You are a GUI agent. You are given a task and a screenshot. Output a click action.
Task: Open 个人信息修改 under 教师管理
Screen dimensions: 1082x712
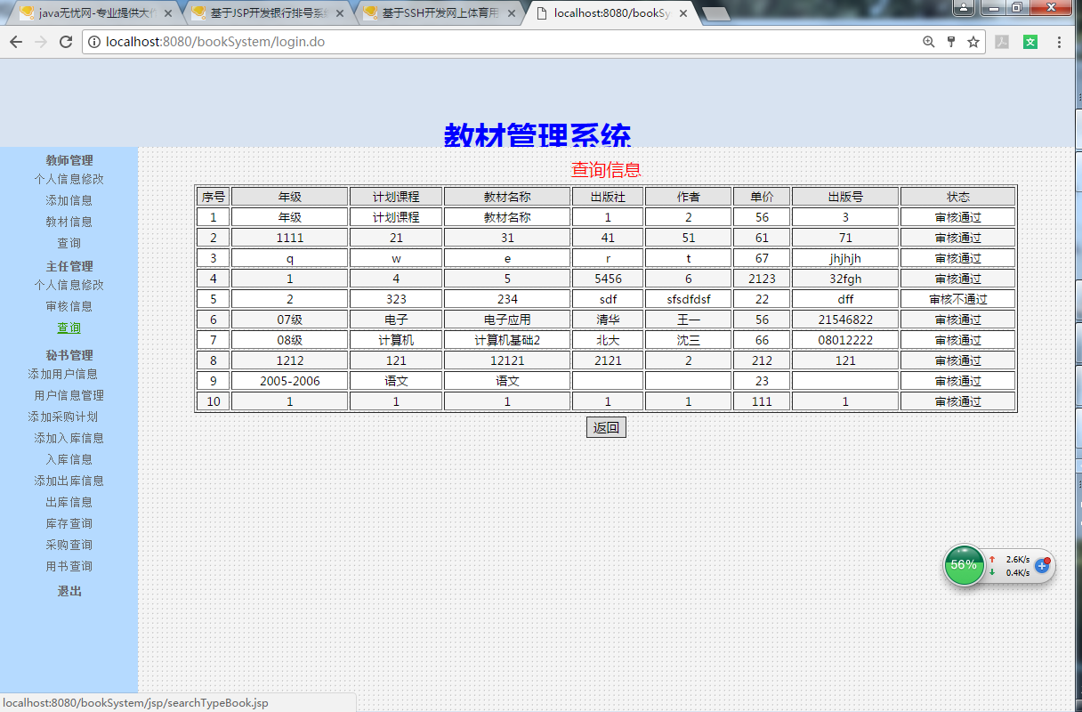(69, 179)
